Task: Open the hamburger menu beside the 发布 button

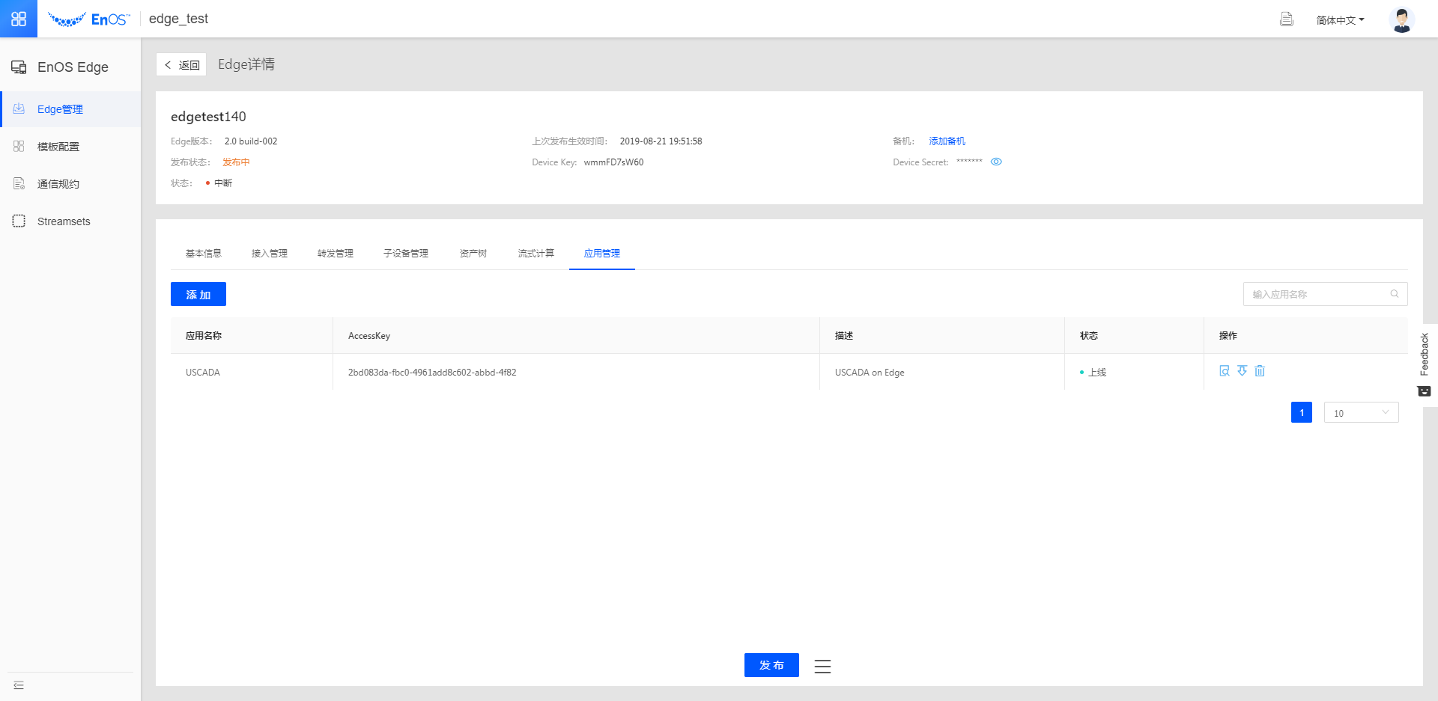Action: click(822, 666)
